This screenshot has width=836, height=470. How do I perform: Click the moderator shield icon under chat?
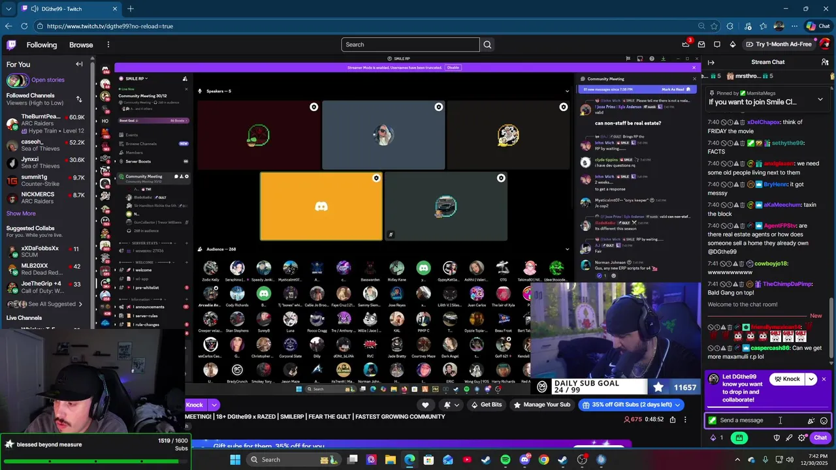tap(777, 438)
